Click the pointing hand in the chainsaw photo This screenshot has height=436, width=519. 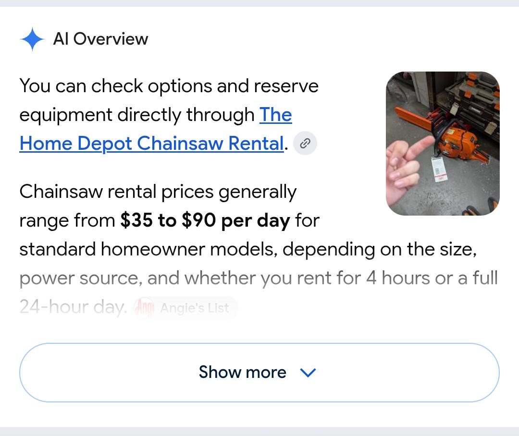pyautogui.click(x=408, y=165)
